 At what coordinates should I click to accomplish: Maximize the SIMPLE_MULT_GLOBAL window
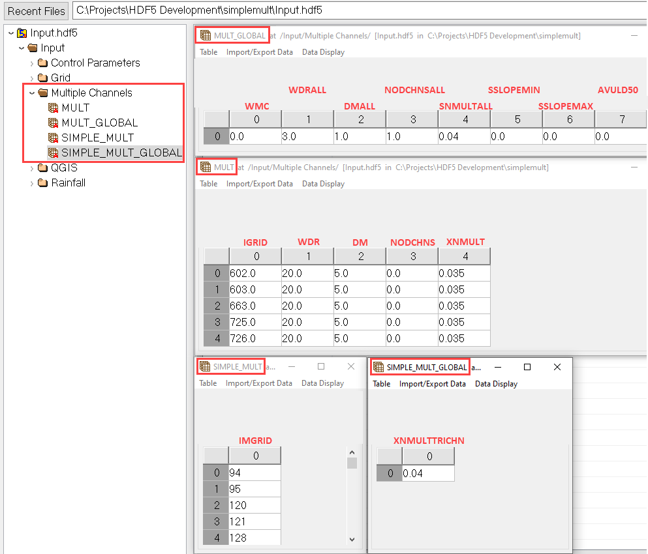(x=527, y=367)
